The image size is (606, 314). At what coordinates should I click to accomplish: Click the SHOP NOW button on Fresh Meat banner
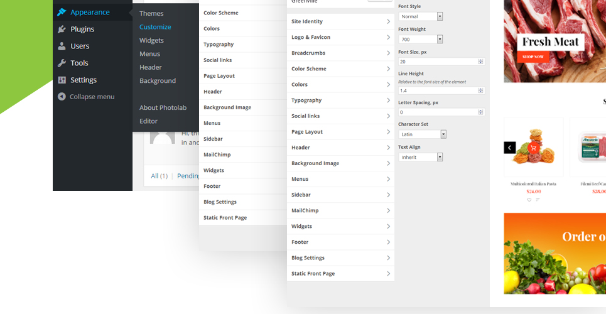[533, 57]
